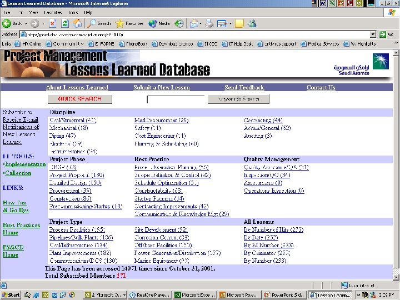
Task: Click the About Lessons Learned link
Action: coord(77,88)
